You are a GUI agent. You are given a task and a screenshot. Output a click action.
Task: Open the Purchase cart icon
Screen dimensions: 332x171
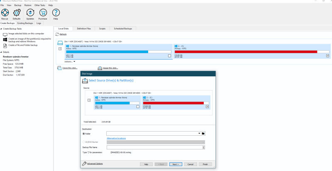tap(43, 13)
